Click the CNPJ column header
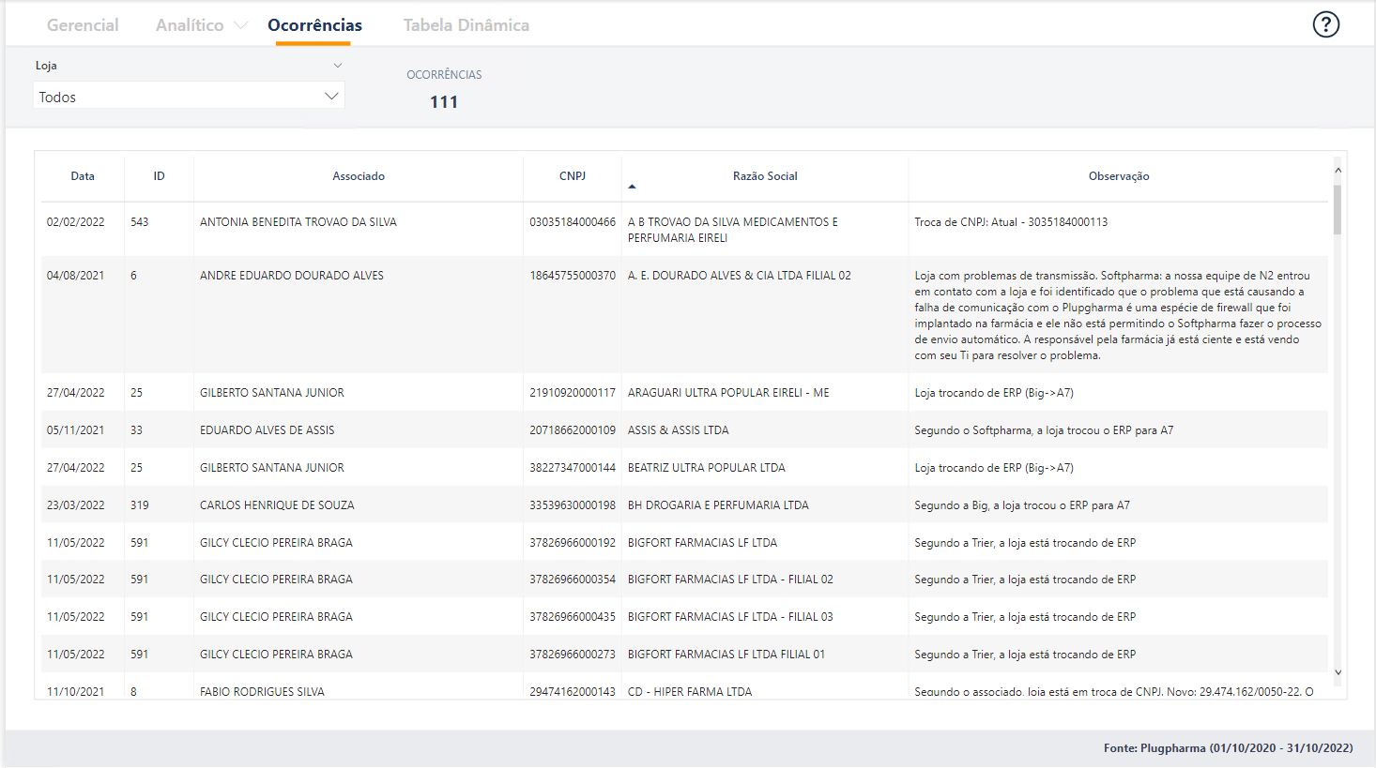The width and height of the screenshot is (1376, 768). tap(572, 176)
